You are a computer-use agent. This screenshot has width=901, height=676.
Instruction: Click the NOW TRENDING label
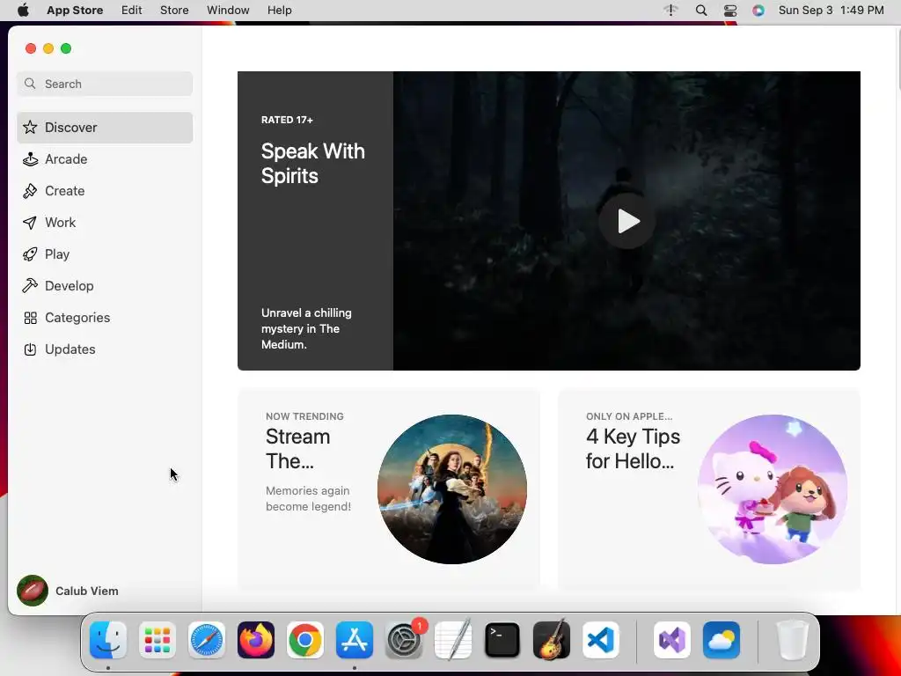(x=304, y=416)
